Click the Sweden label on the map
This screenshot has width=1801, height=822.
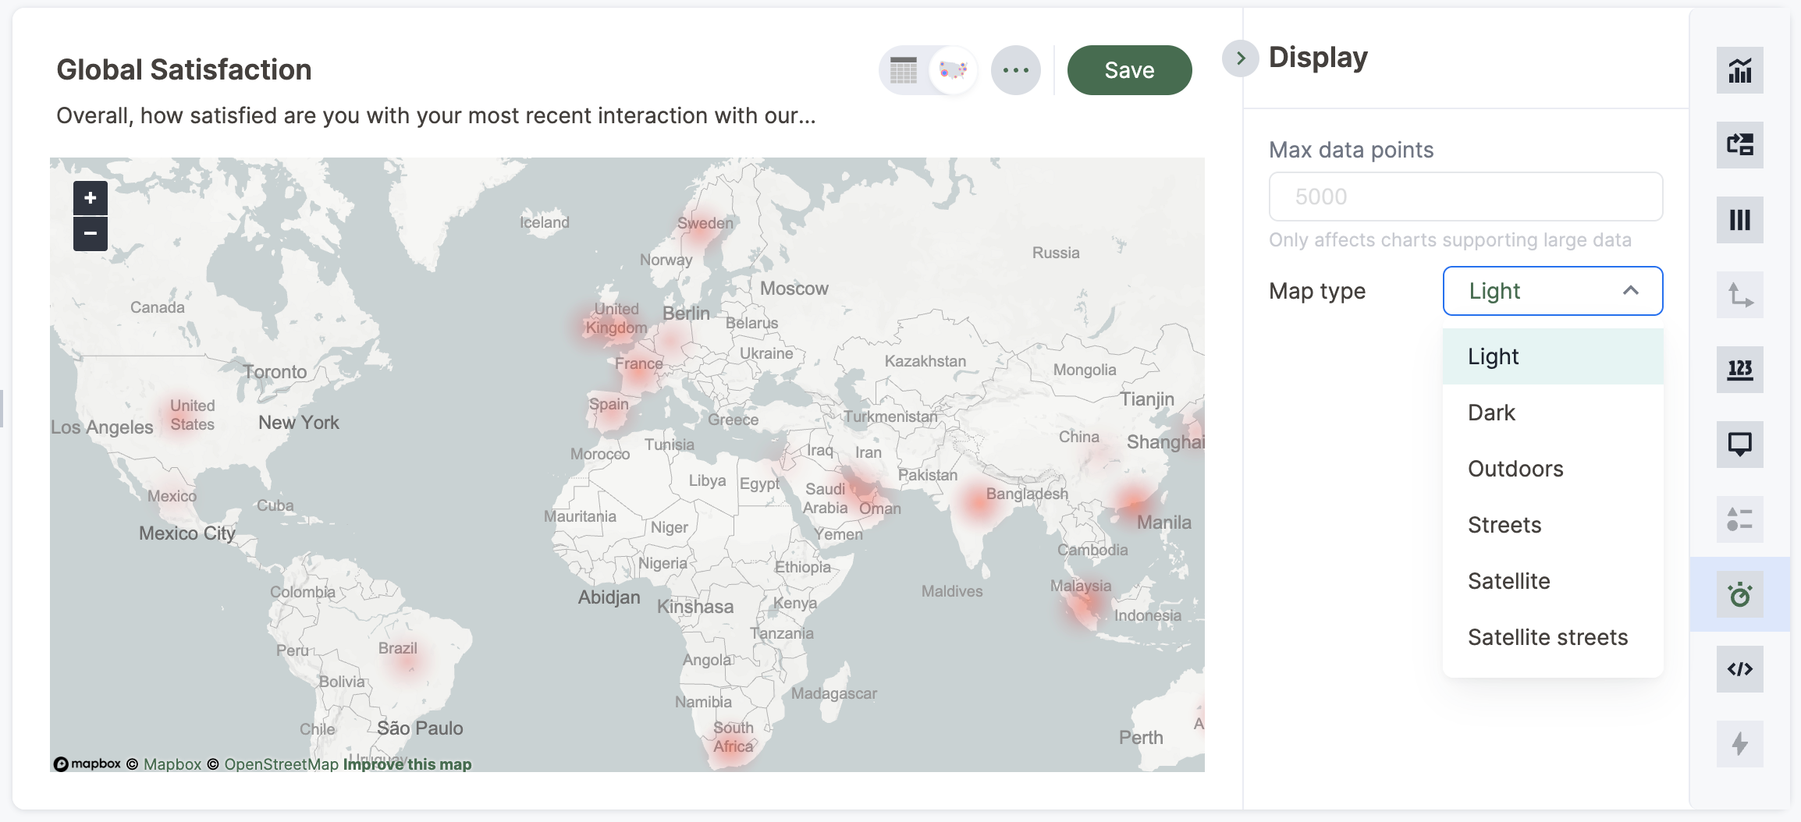pos(705,223)
